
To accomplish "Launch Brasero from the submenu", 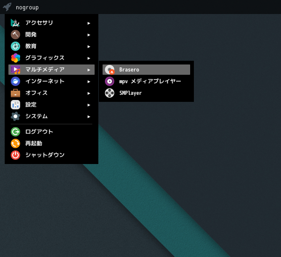I will click(x=146, y=70).
